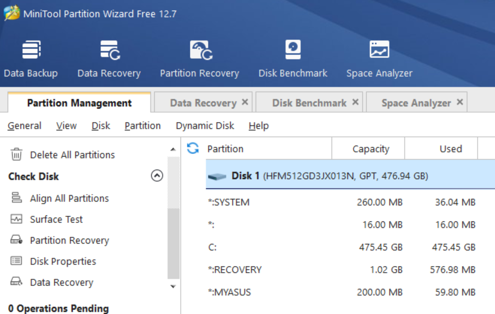This screenshot has height=314, width=495.
Task: Click the sidebar scroll down arrow
Action: [173, 286]
